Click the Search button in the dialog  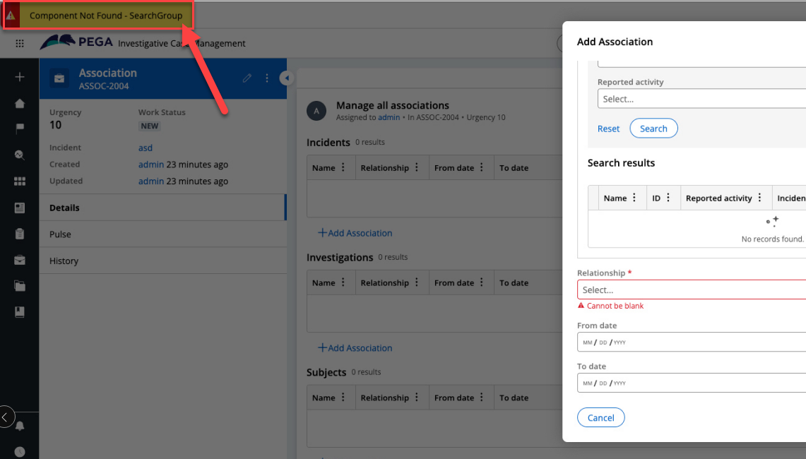(x=653, y=129)
